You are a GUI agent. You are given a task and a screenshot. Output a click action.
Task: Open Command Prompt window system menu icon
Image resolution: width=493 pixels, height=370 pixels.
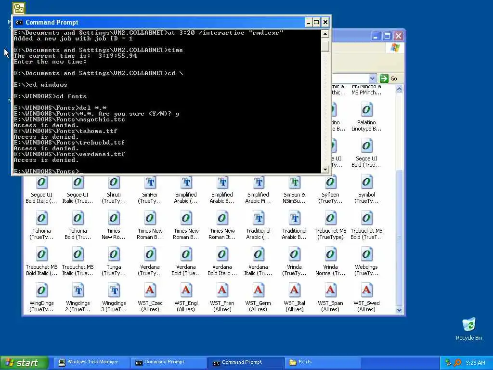pos(19,22)
